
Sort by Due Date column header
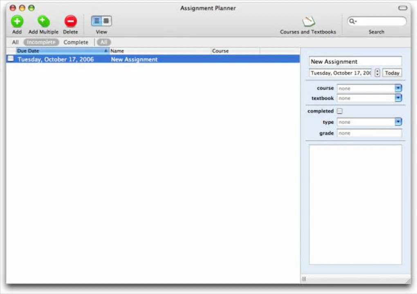(x=63, y=51)
